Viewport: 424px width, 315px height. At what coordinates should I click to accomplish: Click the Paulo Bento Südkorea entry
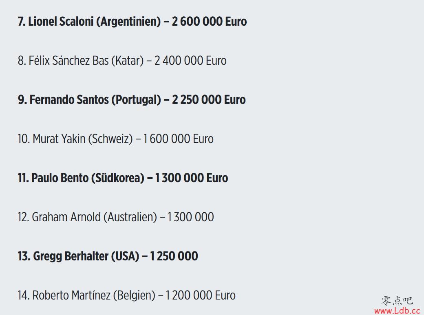point(123,178)
